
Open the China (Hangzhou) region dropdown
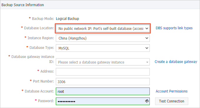(x=103, y=38)
